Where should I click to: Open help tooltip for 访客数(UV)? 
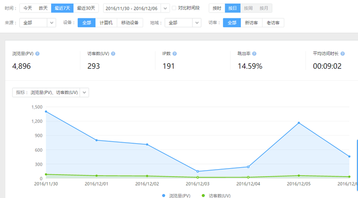coord(113,54)
